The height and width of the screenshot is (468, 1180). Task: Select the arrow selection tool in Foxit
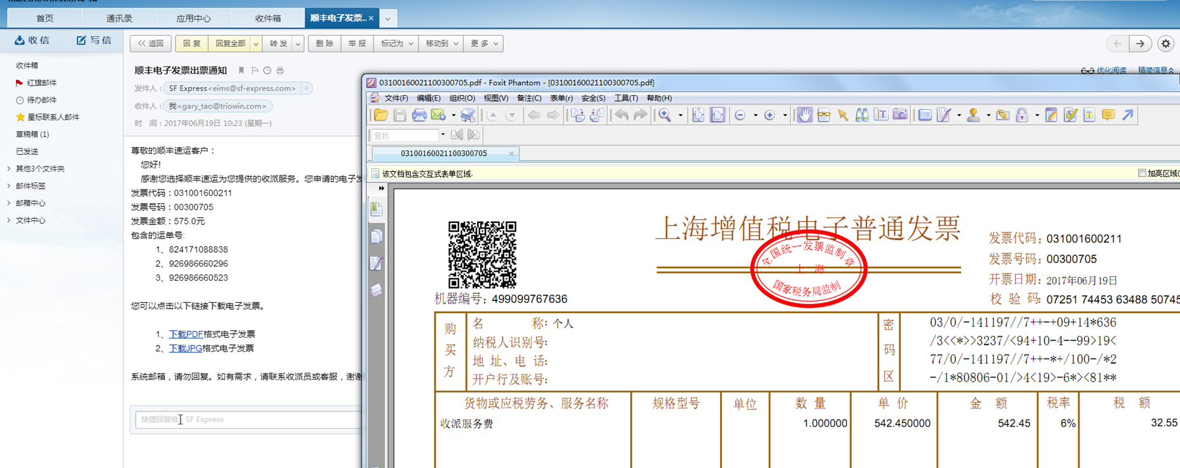click(843, 115)
